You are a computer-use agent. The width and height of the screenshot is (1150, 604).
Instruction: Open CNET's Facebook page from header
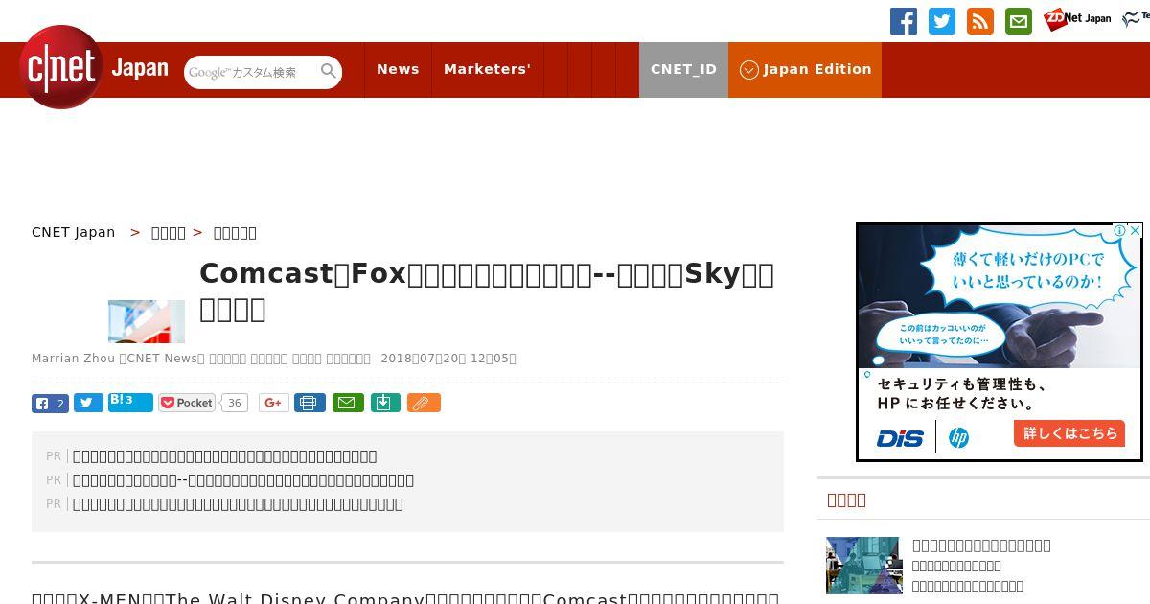click(904, 21)
